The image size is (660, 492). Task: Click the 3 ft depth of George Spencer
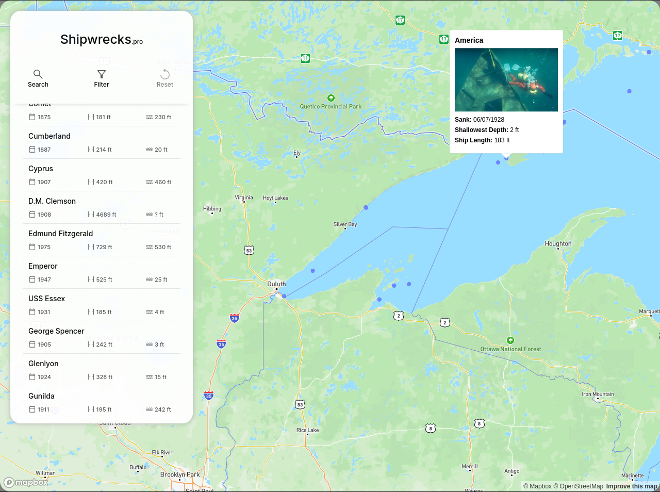click(159, 345)
